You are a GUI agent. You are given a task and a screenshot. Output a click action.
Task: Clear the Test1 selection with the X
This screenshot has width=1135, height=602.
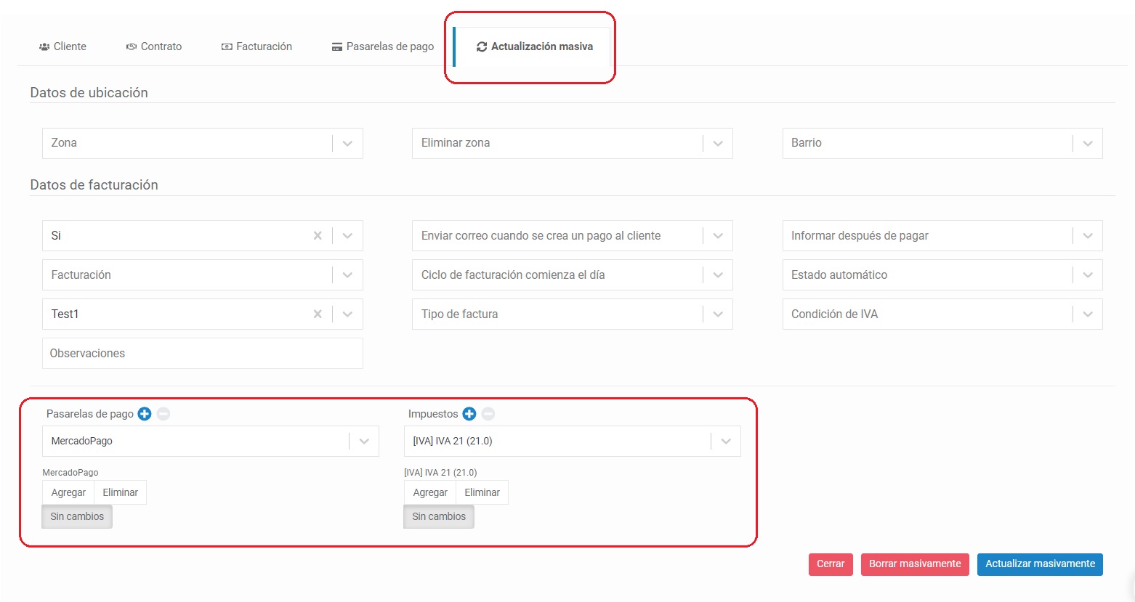pos(318,314)
